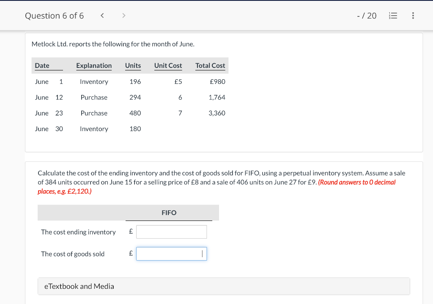The height and width of the screenshot is (304, 433).
Task: Click the '£5' unit cost cell
Action: [178, 81]
